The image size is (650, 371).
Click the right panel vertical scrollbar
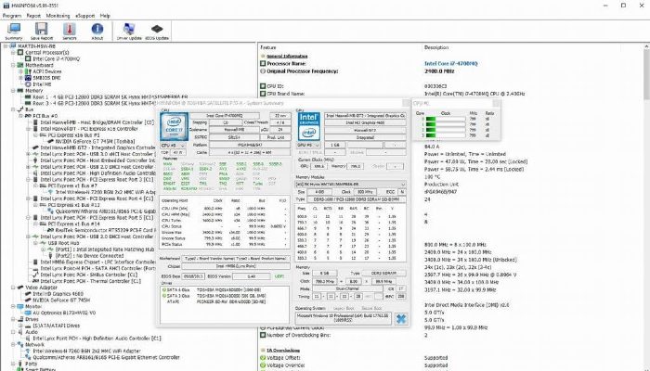[647, 207]
